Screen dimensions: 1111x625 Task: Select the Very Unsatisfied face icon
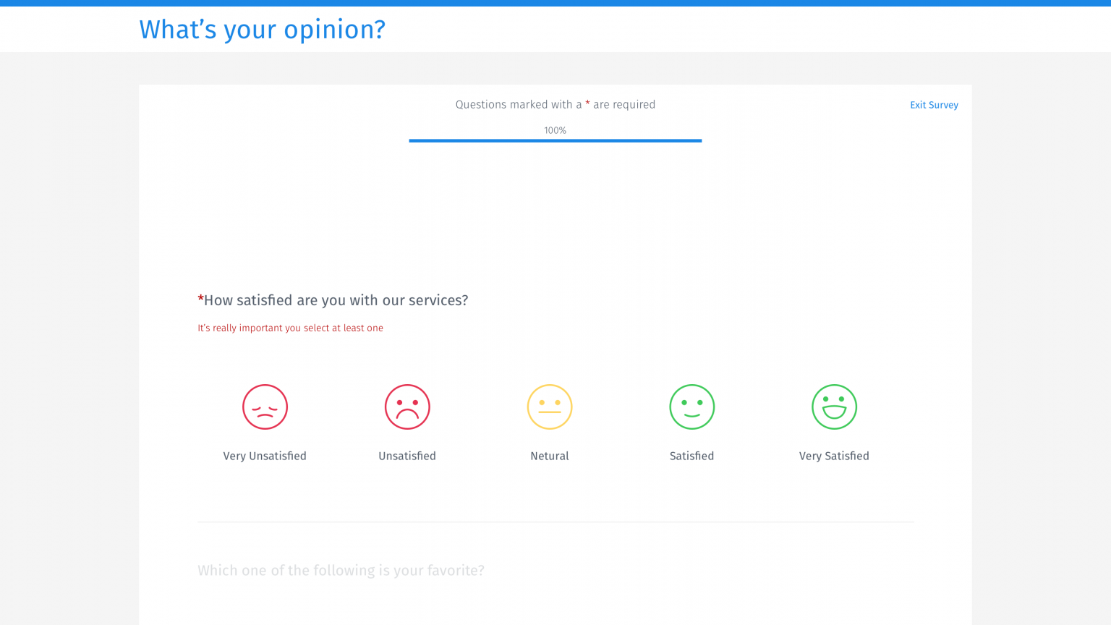265,407
